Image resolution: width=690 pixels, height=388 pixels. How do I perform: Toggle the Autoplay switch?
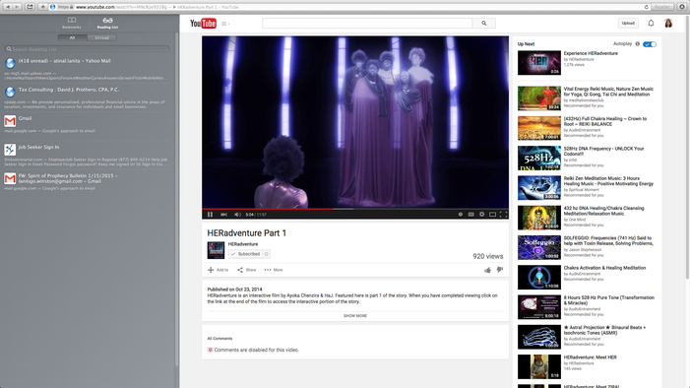click(x=649, y=44)
